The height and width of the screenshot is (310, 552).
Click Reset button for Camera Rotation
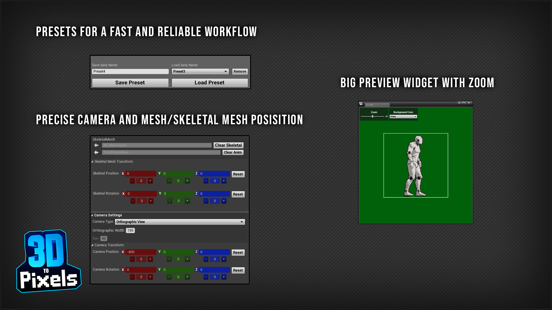tap(238, 270)
